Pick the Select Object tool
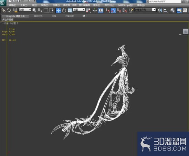The height and width of the screenshot is (156, 189). pos(34,10)
